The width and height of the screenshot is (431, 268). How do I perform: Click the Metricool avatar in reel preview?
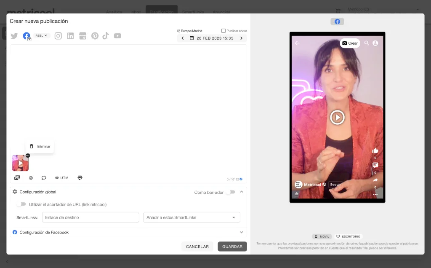[x=298, y=184]
